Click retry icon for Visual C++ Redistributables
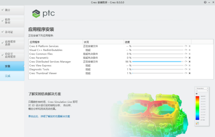Screen dimensions: 215x137 pyautogui.click(x=186, y=50)
